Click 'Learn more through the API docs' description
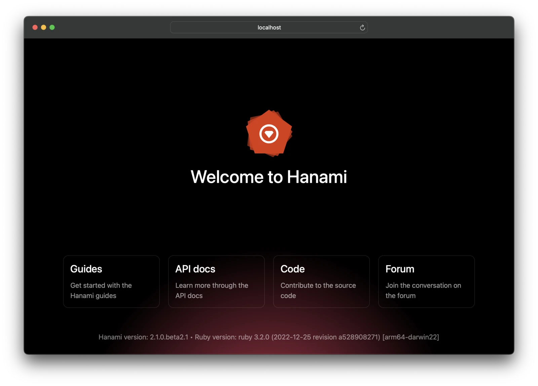Image resolution: width=538 pixels, height=386 pixels. click(212, 291)
